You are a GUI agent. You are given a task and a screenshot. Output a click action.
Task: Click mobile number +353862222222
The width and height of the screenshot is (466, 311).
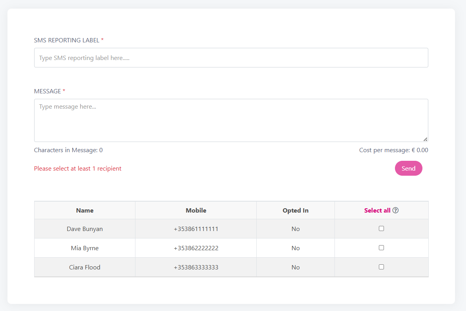pos(196,248)
